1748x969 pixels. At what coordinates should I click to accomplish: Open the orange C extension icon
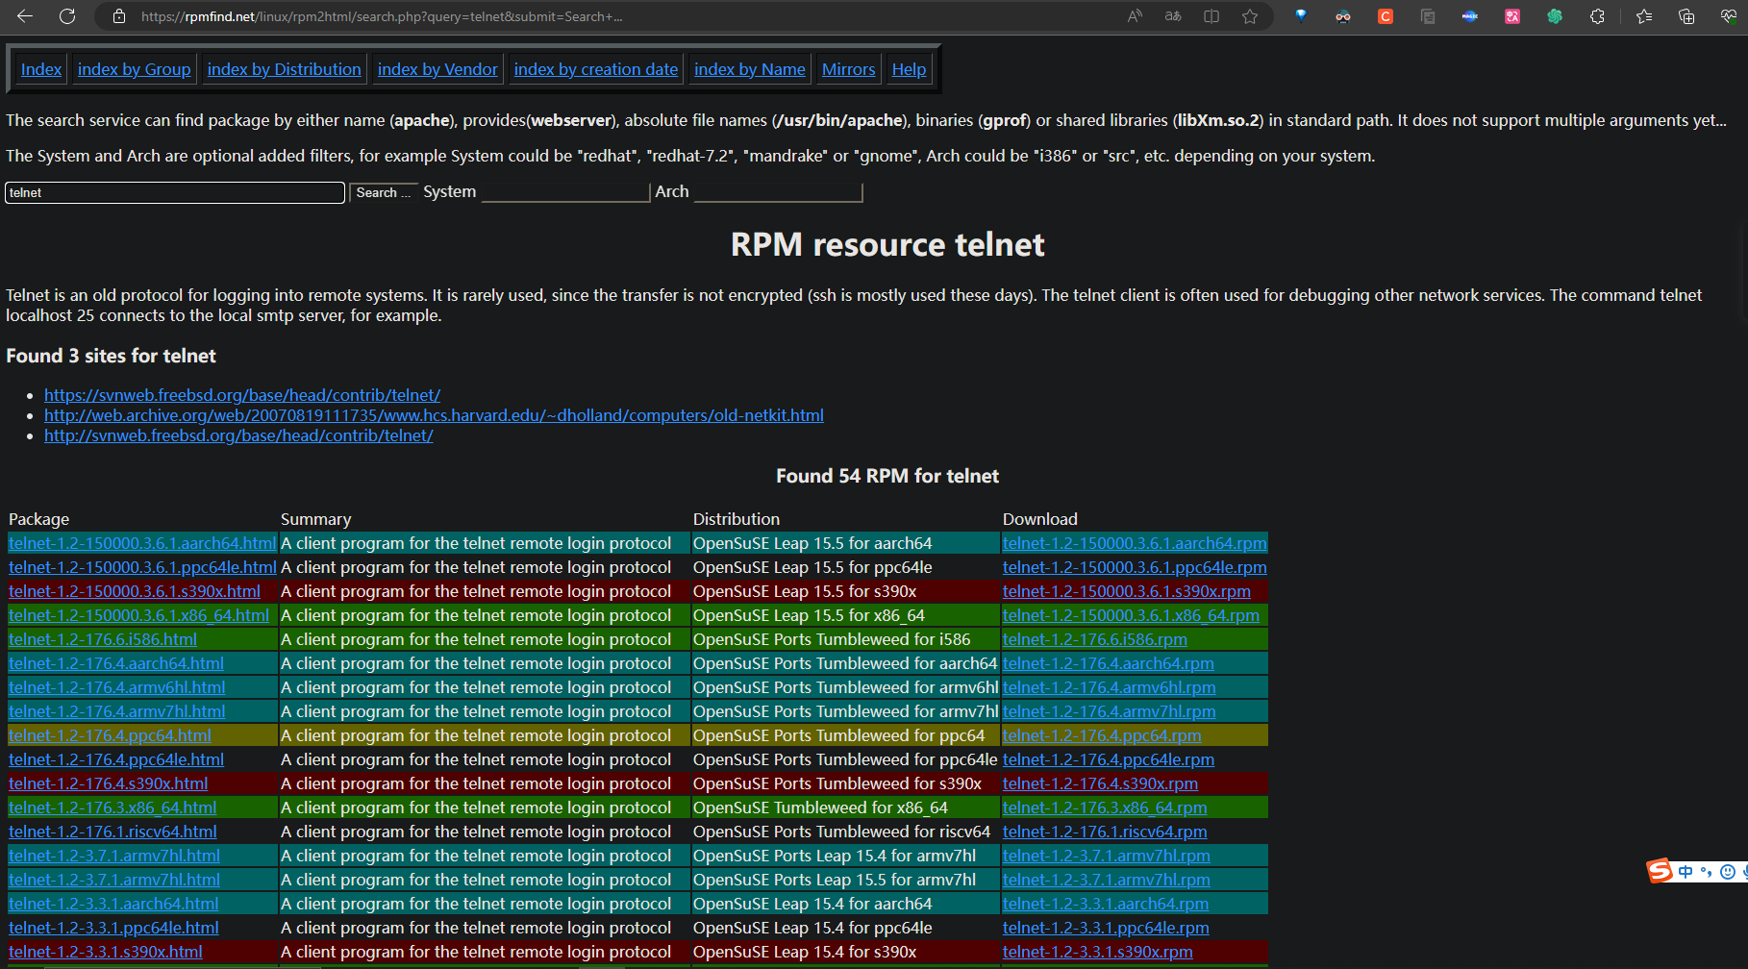(x=1386, y=16)
